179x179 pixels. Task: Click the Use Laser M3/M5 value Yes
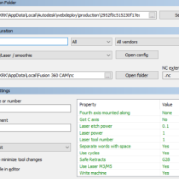coord(166,166)
